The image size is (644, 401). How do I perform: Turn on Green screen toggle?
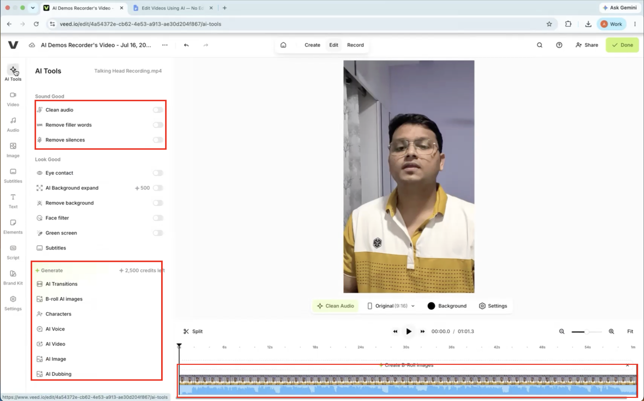click(x=158, y=233)
